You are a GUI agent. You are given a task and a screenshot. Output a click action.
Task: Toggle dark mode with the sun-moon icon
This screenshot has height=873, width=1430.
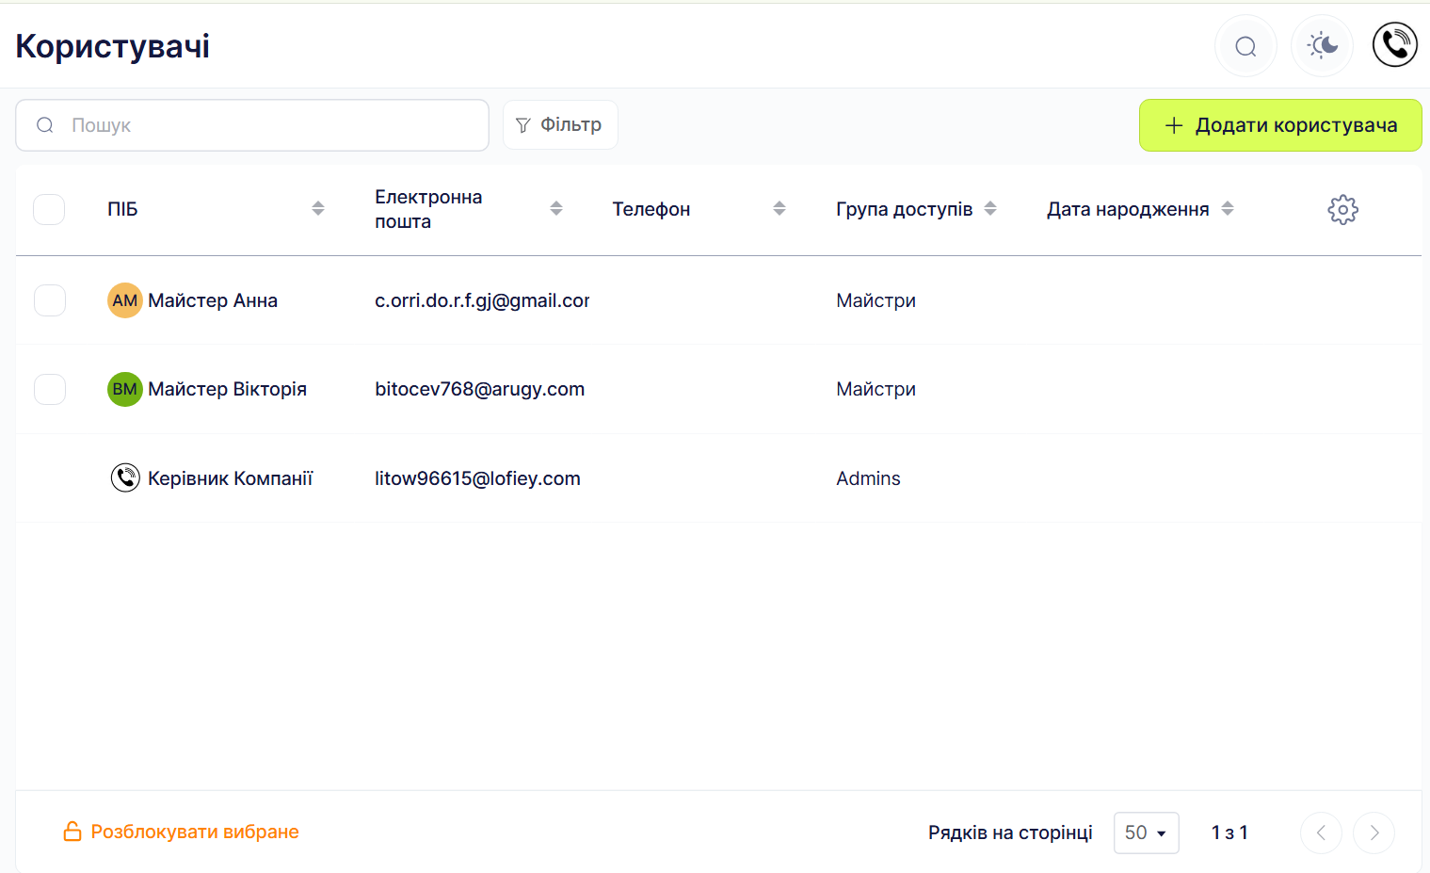[x=1322, y=46]
